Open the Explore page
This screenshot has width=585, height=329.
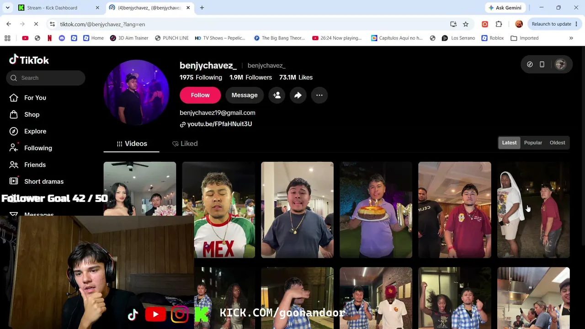click(28, 132)
